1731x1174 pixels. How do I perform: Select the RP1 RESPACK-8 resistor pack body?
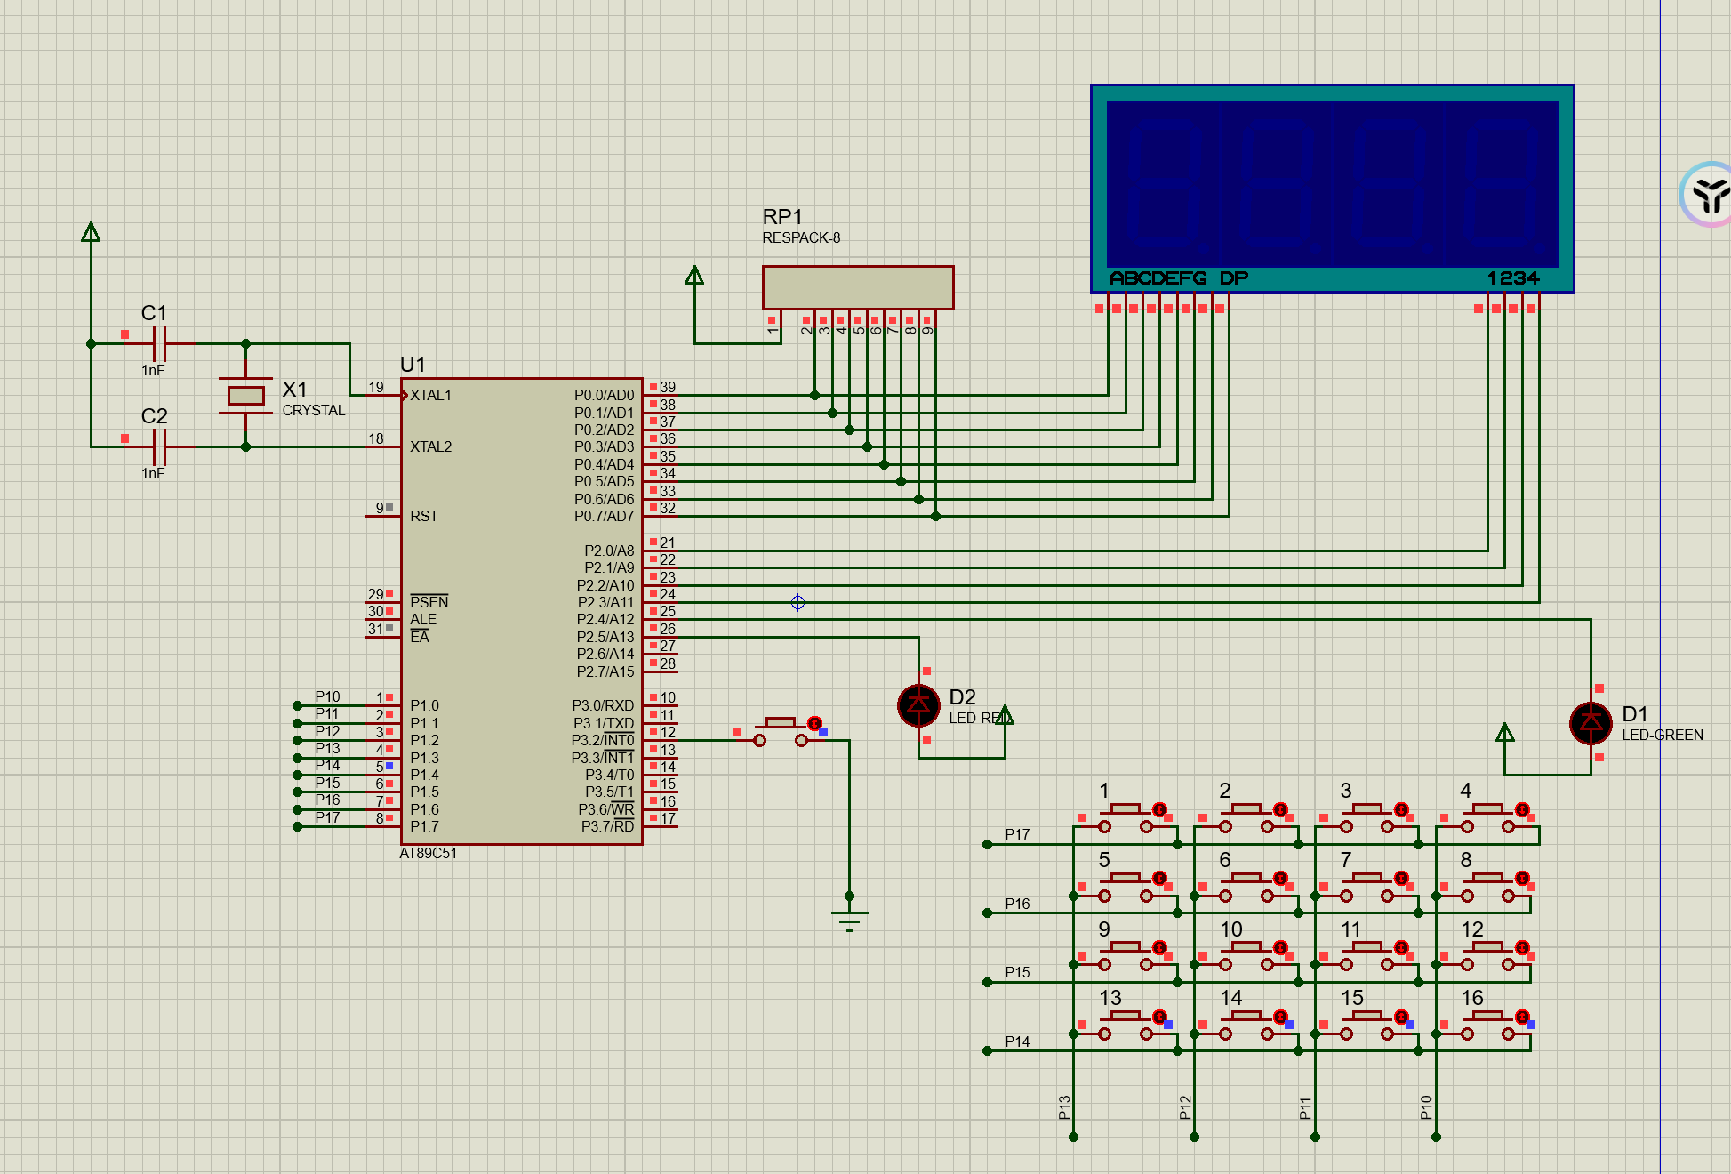coord(857,287)
